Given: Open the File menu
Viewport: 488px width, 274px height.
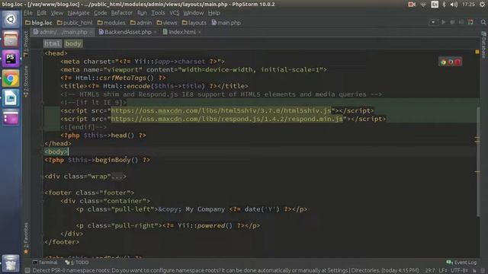Looking at the screenshot, I should pyautogui.click(x=28, y=13).
